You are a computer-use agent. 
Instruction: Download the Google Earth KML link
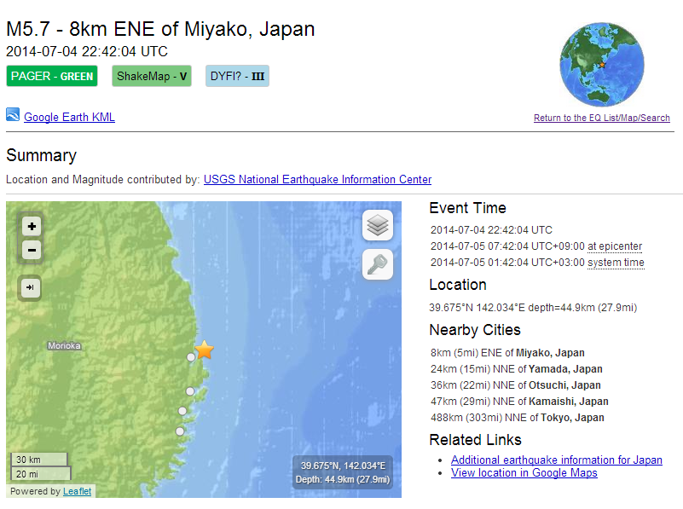click(x=69, y=118)
